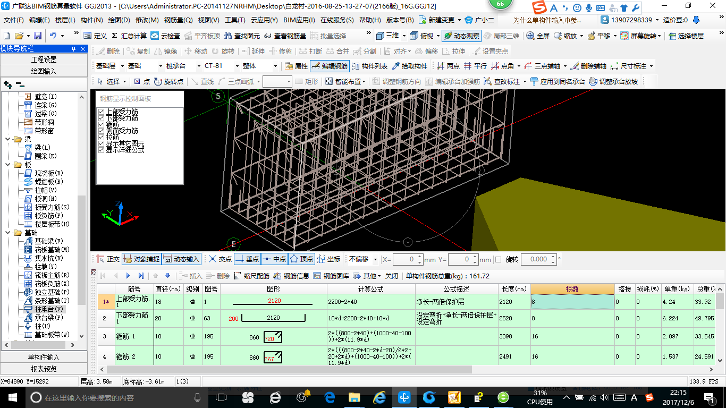Image resolution: width=726 pixels, height=408 pixels.
Task: Open 智能布置 smart layout tool
Action: (345, 81)
